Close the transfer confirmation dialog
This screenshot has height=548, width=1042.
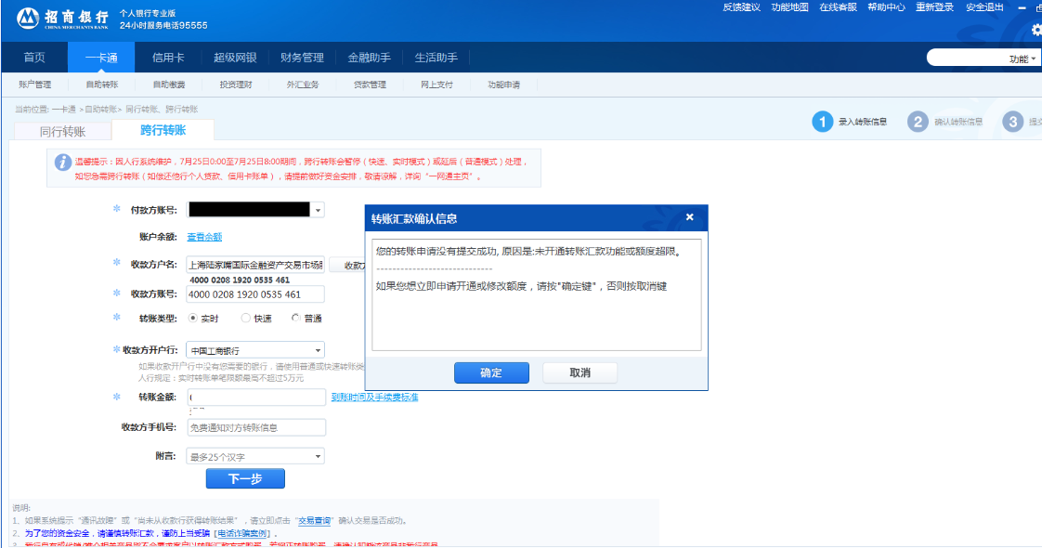pos(690,217)
